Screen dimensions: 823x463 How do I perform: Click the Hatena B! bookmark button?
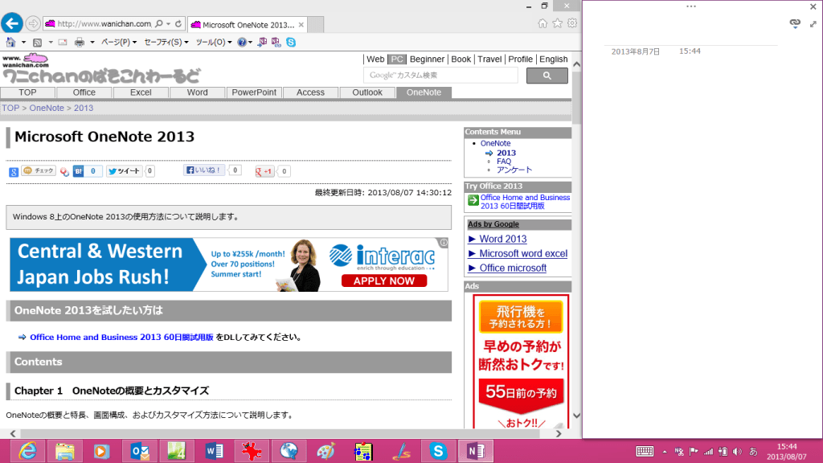point(78,171)
